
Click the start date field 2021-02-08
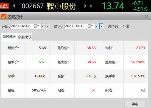[26, 26]
